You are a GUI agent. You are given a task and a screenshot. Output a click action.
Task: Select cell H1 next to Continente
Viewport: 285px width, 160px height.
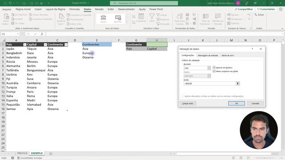click(x=157, y=44)
